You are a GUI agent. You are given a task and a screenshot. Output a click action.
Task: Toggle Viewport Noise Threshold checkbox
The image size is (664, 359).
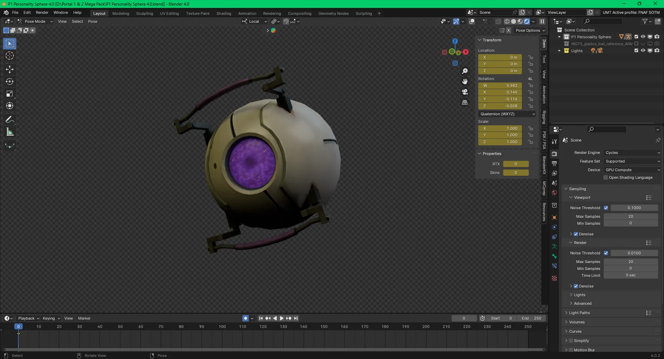(x=606, y=208)
